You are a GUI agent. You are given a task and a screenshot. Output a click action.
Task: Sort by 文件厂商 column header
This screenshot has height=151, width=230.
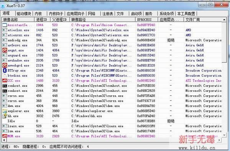pyautogui.click(x=203, y=20)
